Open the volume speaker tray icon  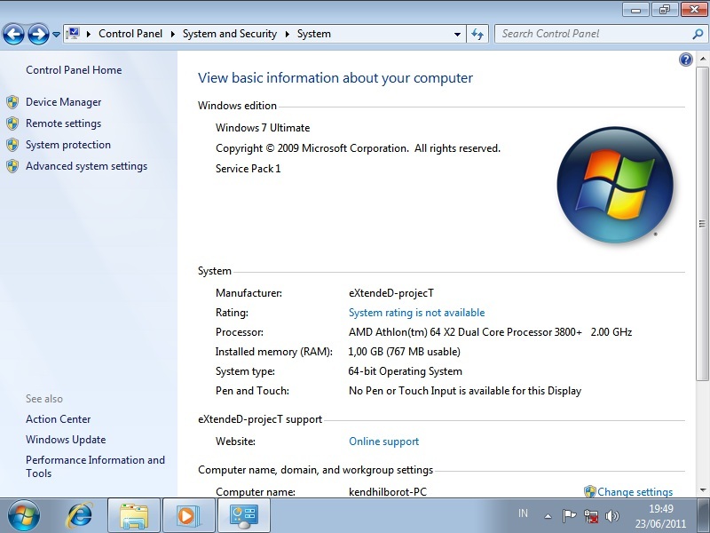612,515
